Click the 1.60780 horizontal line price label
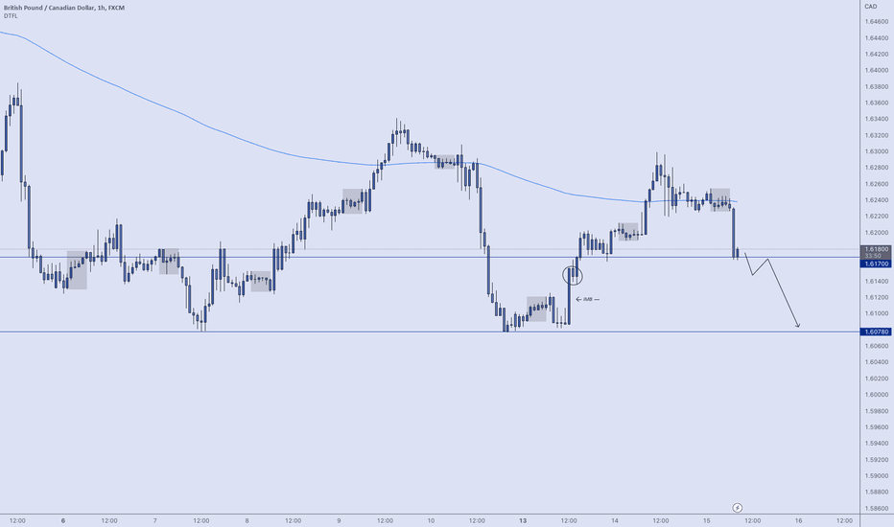 click(876, 332)
